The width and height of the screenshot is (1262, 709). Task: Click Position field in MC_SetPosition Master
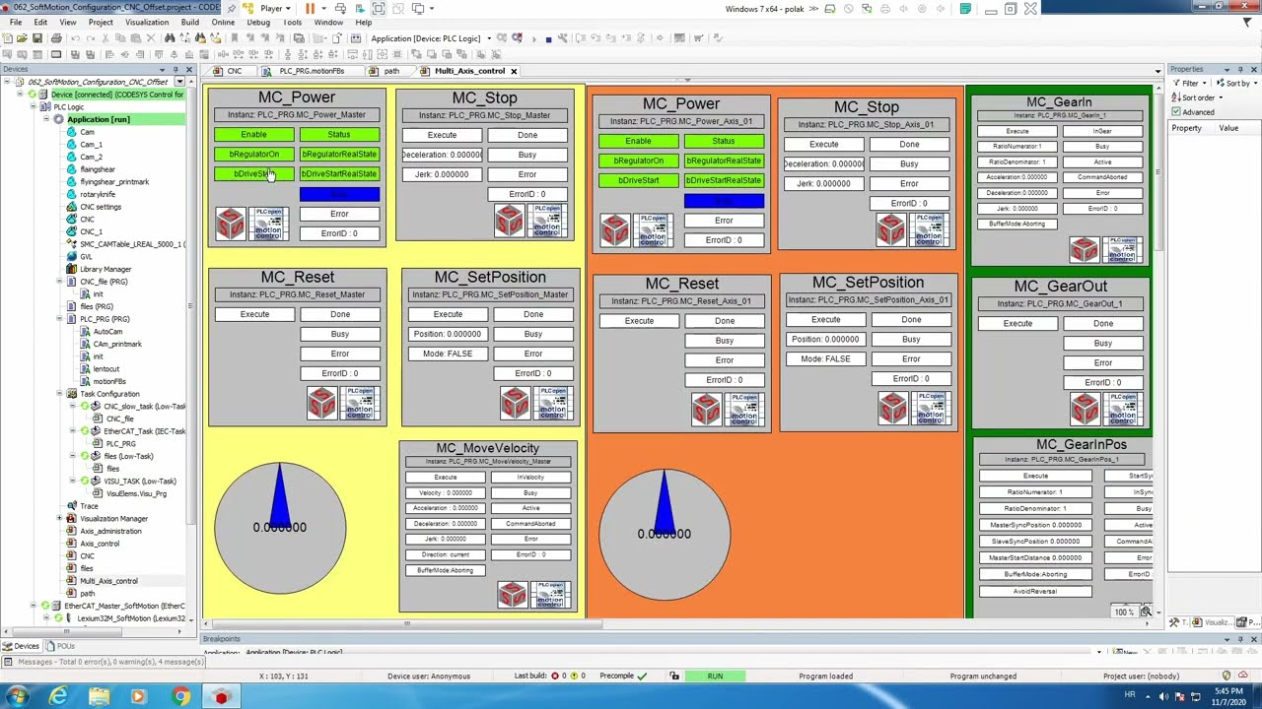point(448,334)
